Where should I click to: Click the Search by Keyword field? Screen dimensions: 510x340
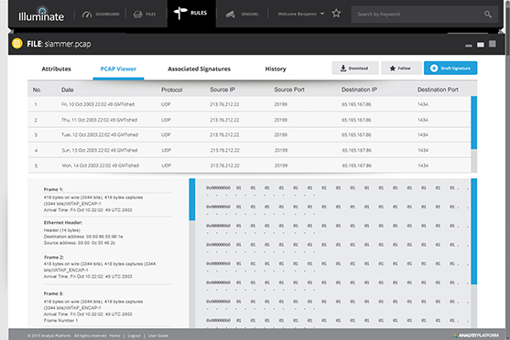[x=425, y=15]
